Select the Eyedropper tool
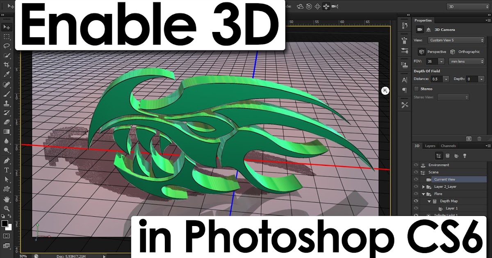Image resolution: width=492 pixels, height=258 pixels. tap(7, 75)
